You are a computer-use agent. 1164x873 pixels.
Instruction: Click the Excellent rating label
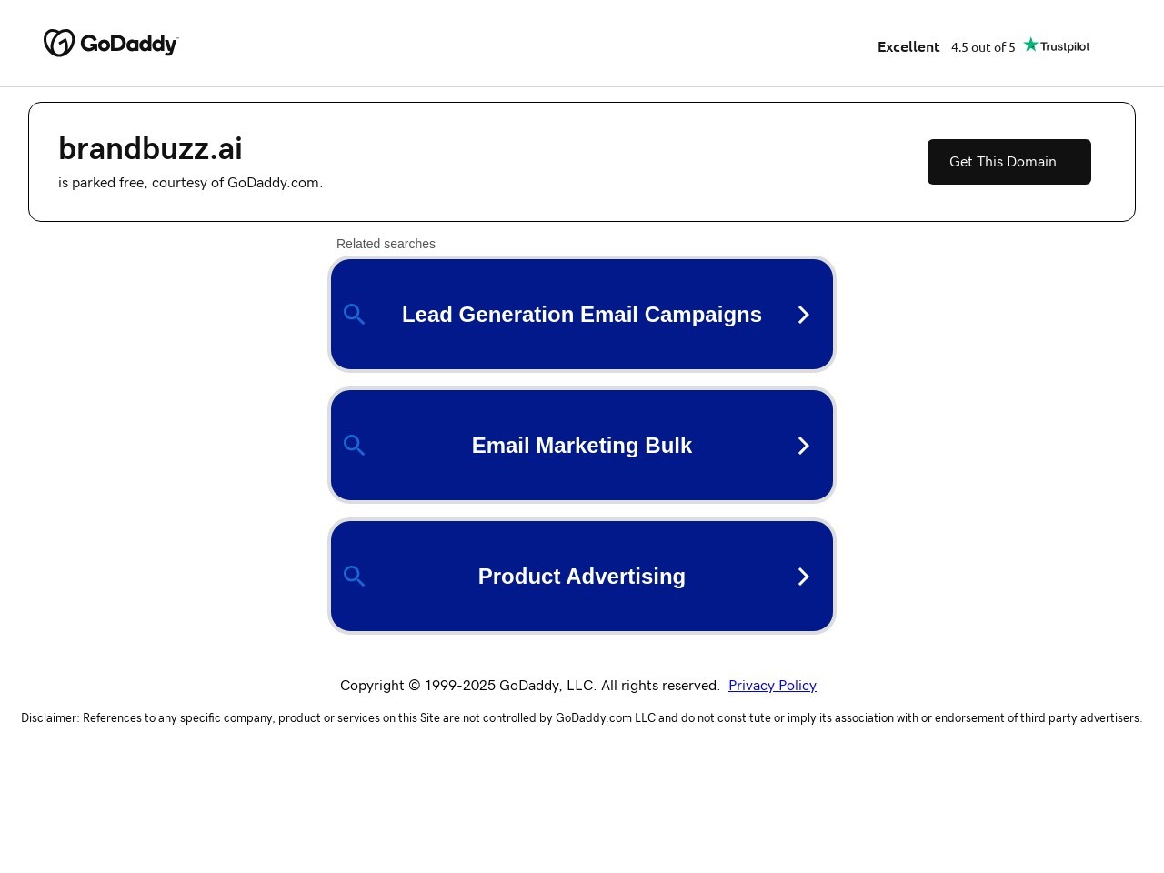(x=908, y=46)
